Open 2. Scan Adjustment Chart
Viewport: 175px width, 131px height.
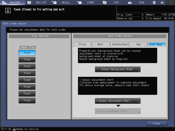pos(118,111)
